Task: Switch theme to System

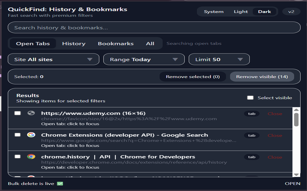Action: (x=213, y=11)
